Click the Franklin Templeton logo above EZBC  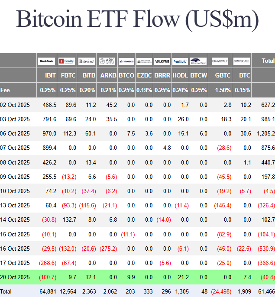click(x=144, y=61)
